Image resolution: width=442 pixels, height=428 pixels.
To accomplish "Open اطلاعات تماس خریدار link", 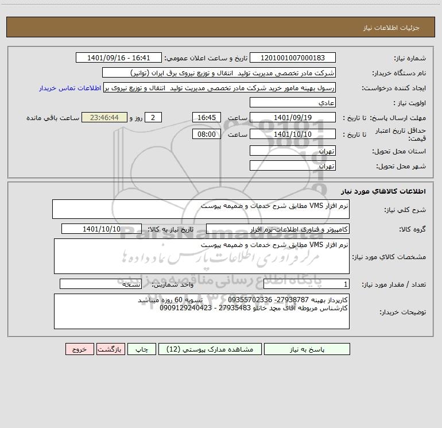I will (70, 88).
